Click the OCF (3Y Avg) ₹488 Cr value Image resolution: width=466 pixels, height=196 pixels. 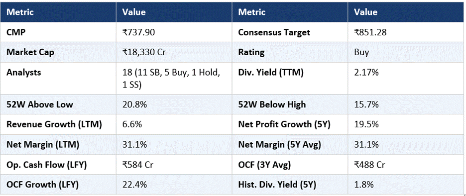tap(370, 165)
